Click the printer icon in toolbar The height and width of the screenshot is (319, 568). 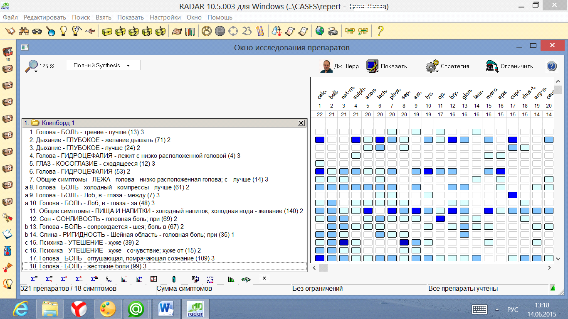333,31
